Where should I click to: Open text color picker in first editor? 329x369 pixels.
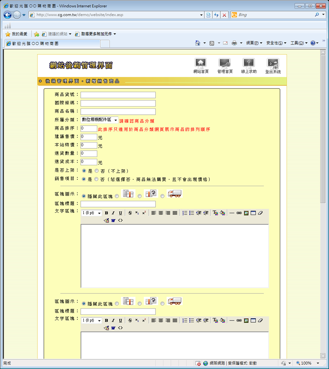pyautogui.click(x=215, y=213)
